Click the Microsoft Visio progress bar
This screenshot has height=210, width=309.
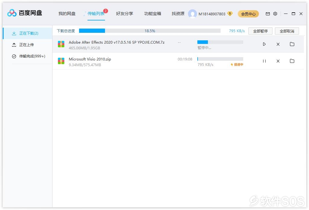click(220, 59)
